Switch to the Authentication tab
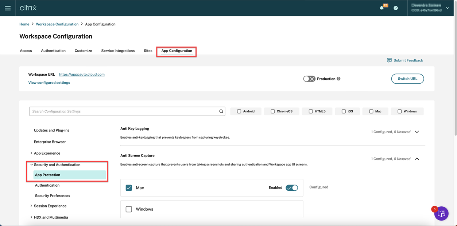Image resolution: width=457 pixels, height=226 pixels. coord(53,51)
